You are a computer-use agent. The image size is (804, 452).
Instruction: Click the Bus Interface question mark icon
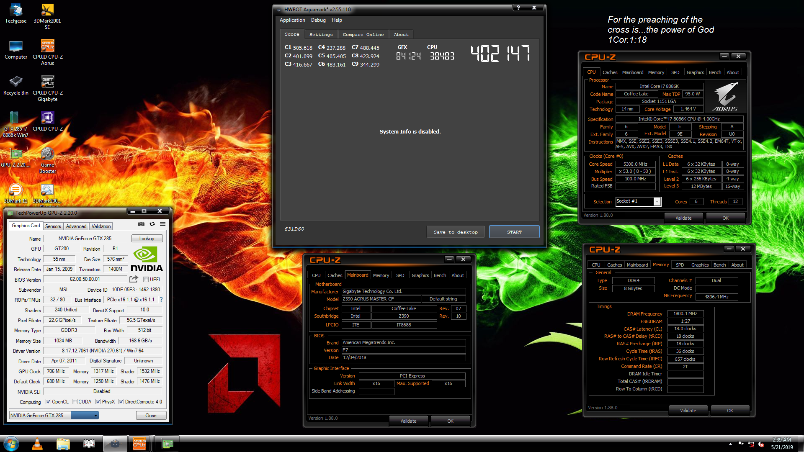[x=161, y=300]
